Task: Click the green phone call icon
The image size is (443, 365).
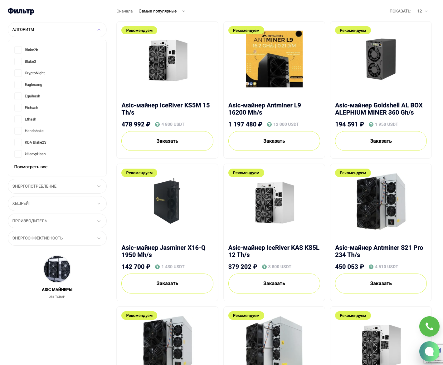Action: tap(429, 326)
